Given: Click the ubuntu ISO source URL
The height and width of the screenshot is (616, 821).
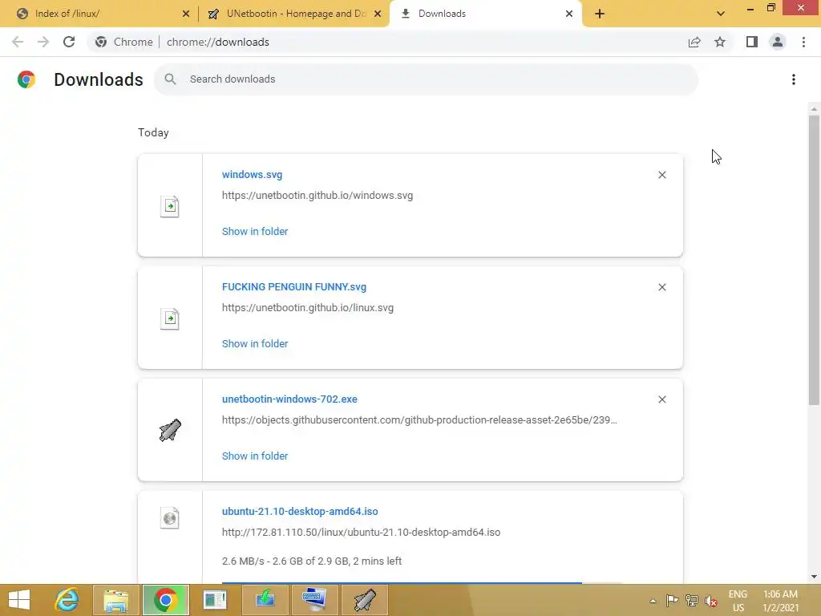Looking at the screenshot, I should tap(362, 533).
